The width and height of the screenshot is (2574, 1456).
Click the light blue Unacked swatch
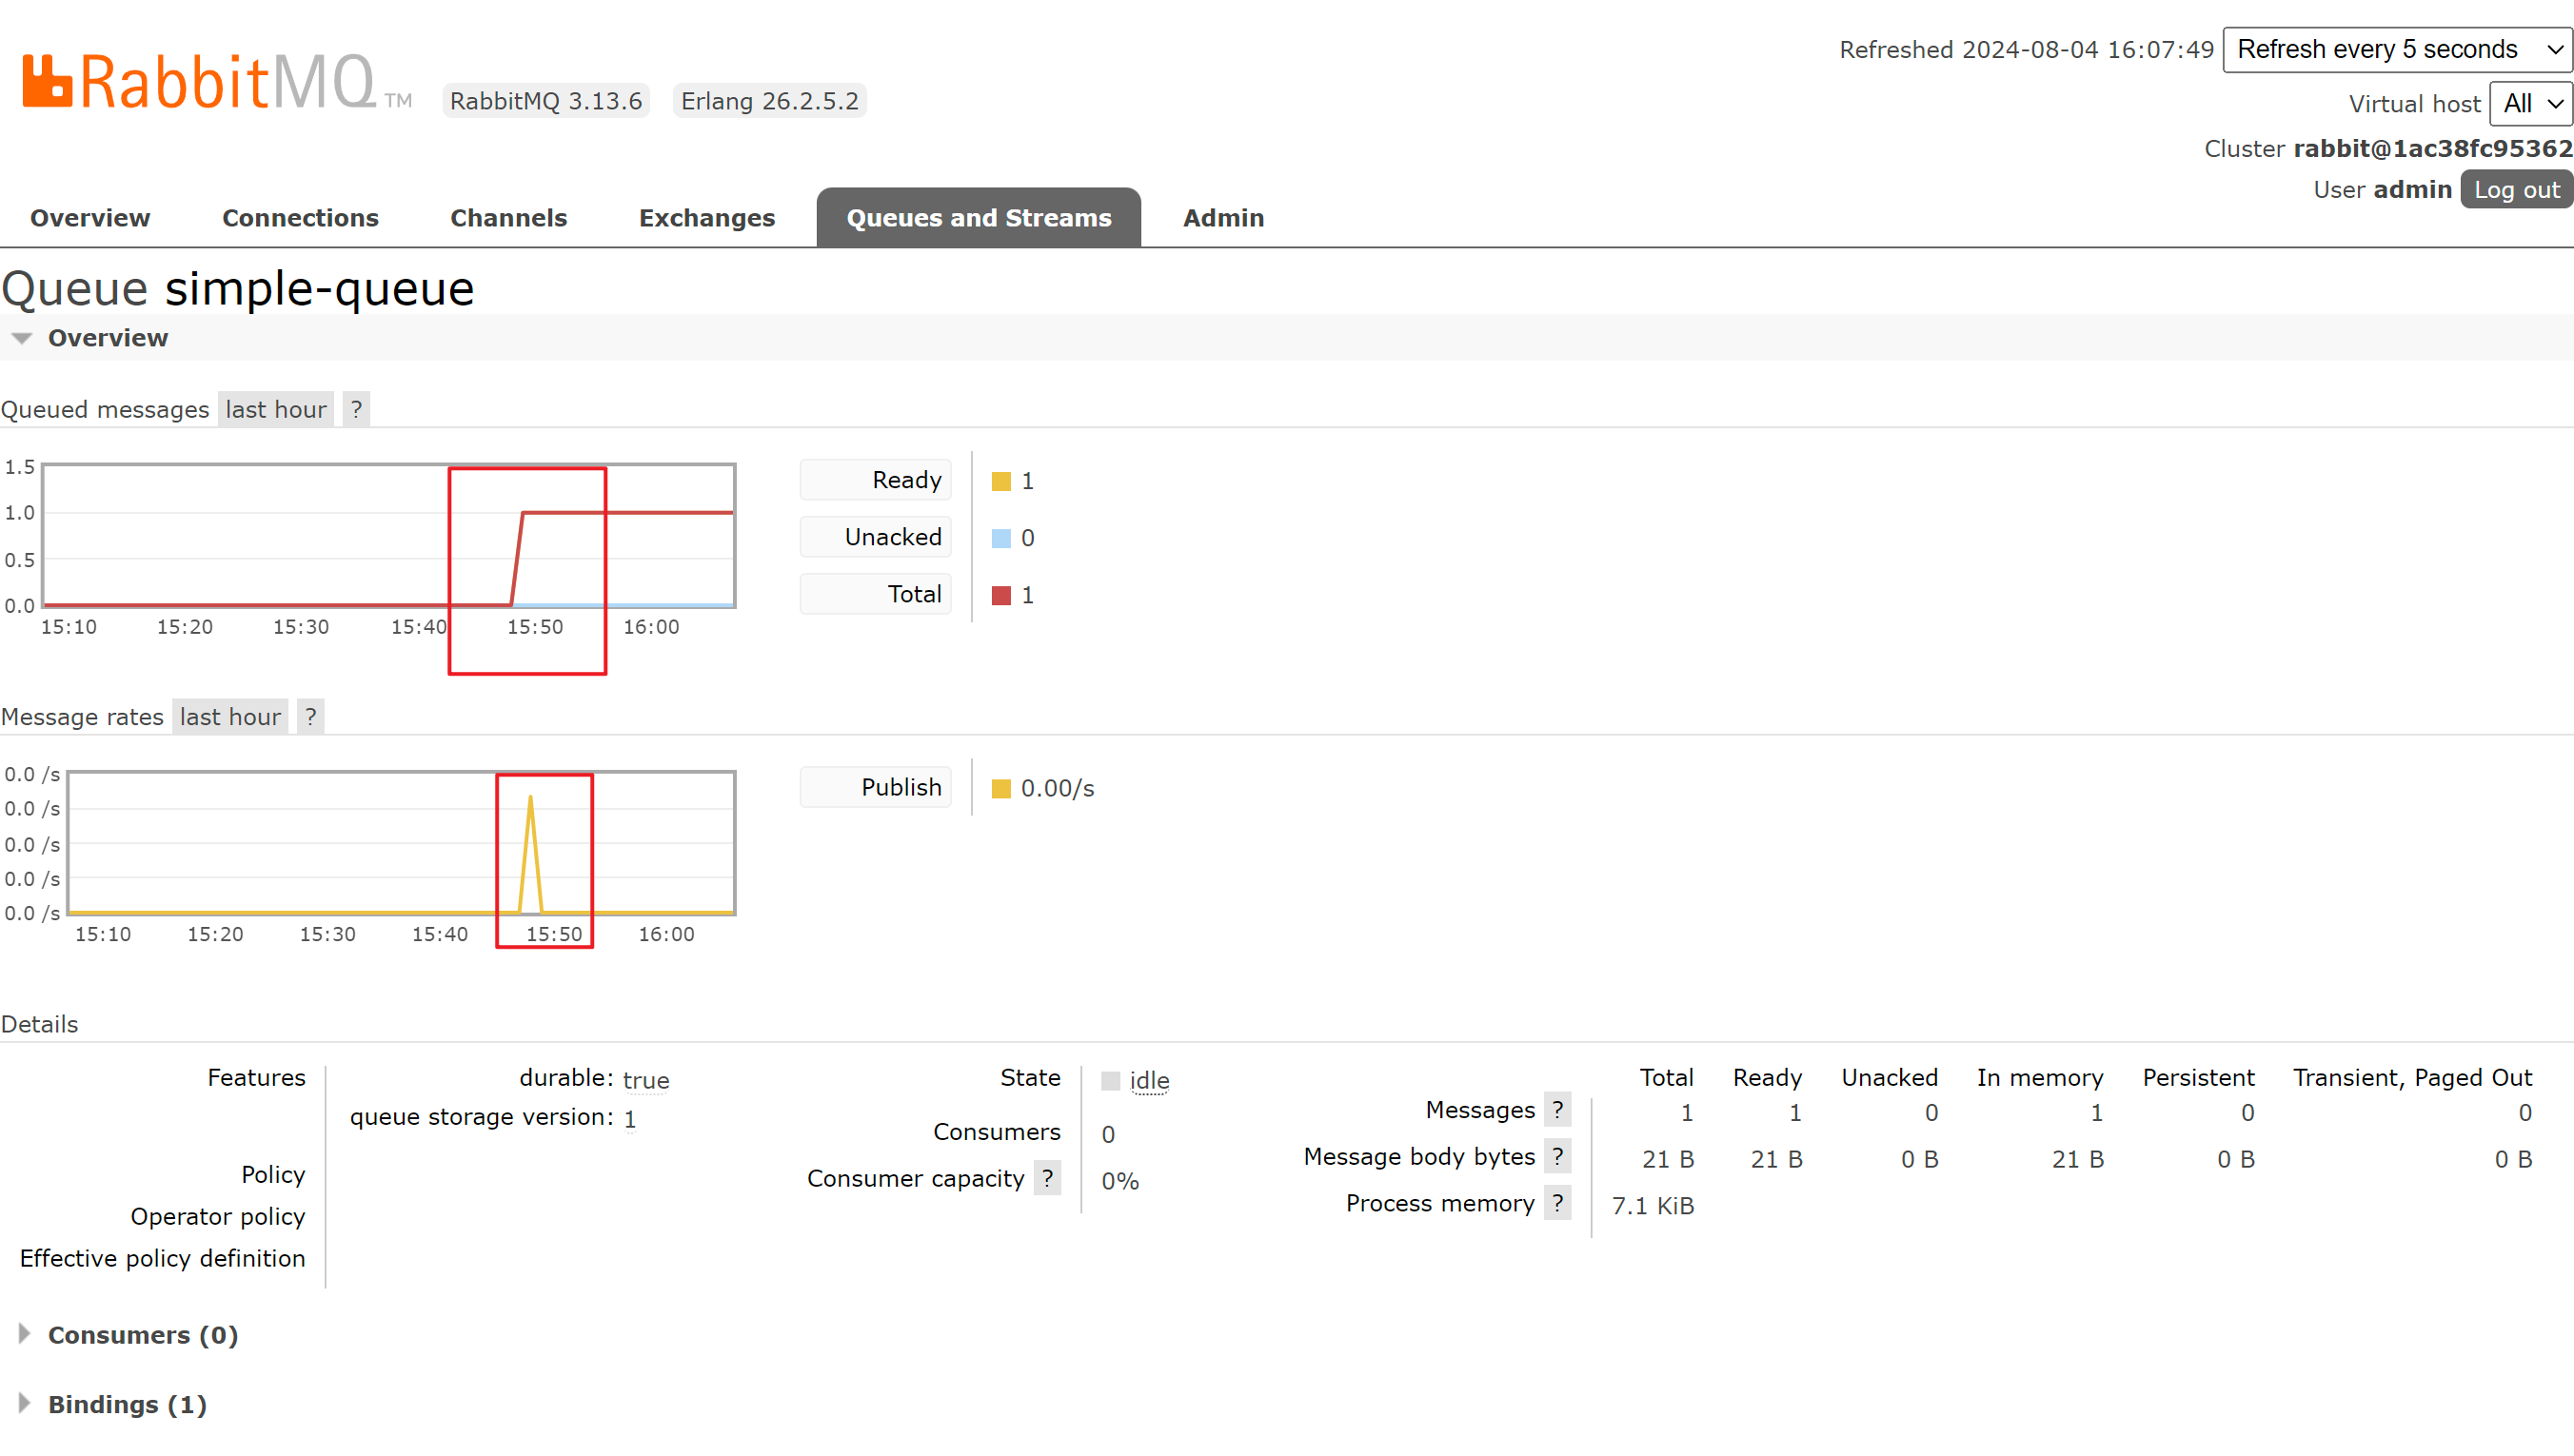(1001, 538)
